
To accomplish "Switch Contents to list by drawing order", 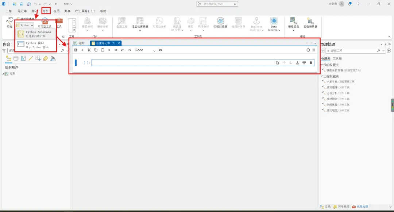I will pos(8,58).
